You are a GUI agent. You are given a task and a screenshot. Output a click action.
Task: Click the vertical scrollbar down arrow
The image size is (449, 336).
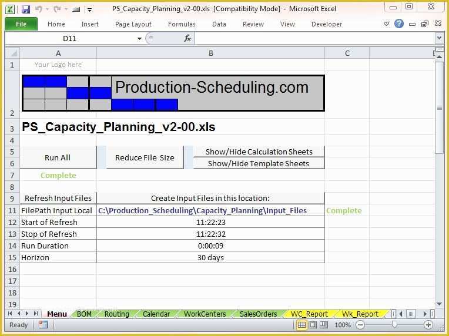pyautogui.click(x=439, y=304)
